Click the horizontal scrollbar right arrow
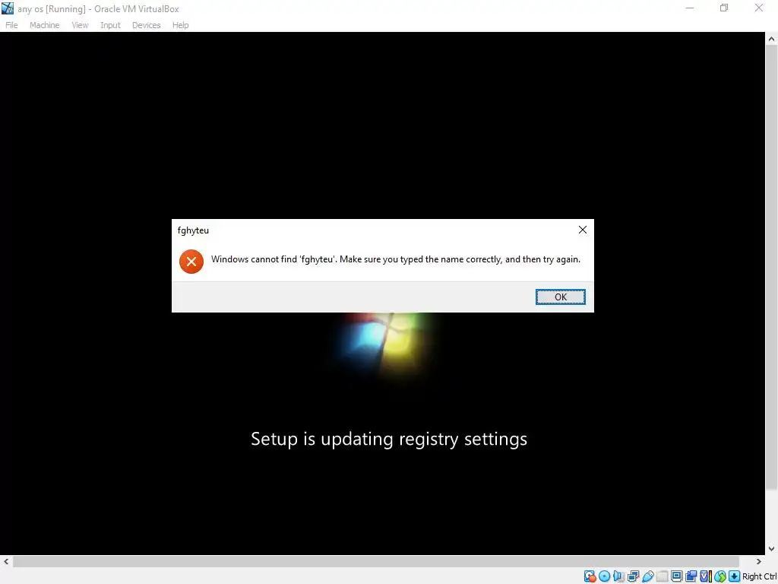Viewport: 778px width, 584px height. click(x=759, y=561)
